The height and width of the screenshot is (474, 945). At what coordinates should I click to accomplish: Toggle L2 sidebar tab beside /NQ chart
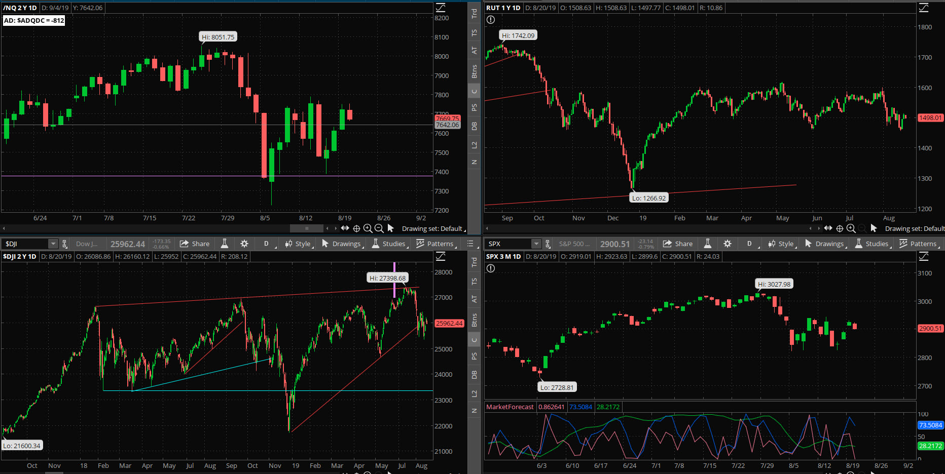(475, 145)
